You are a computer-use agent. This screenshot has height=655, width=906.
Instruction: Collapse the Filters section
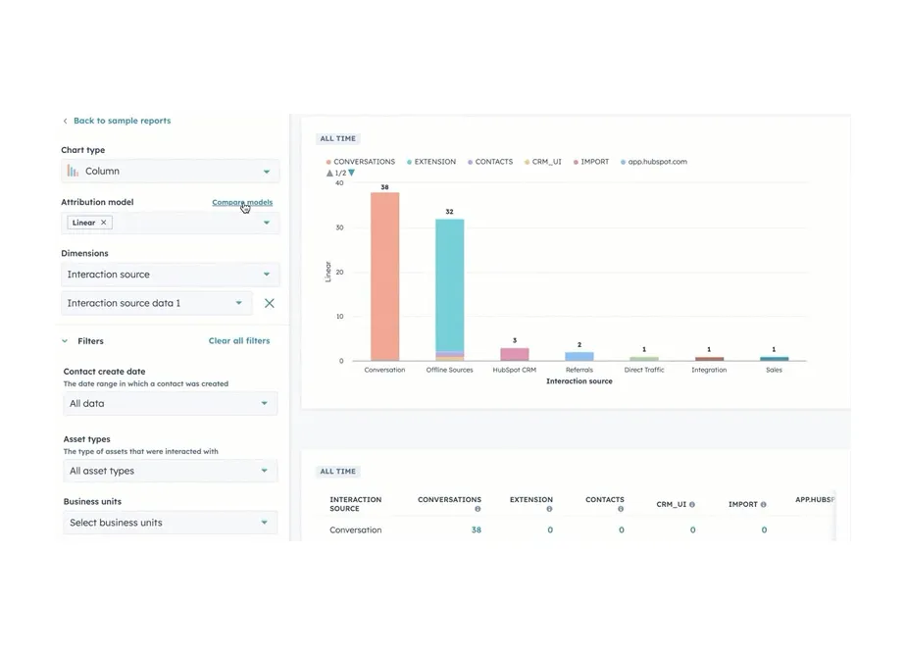[x=65, y=341]
